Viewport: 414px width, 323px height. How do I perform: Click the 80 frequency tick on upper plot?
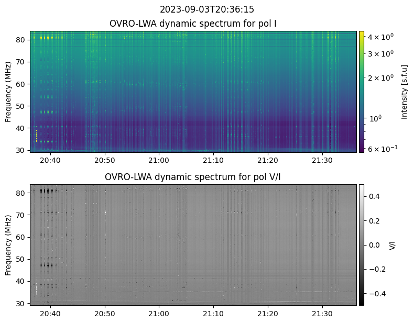tap(21, 39)
